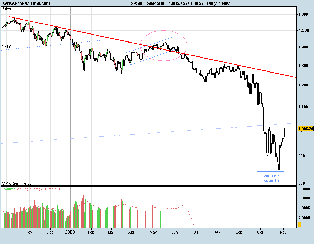314x244 pixels.
Task: Click the 800 price axis label
Action: [x=301, y=183]
